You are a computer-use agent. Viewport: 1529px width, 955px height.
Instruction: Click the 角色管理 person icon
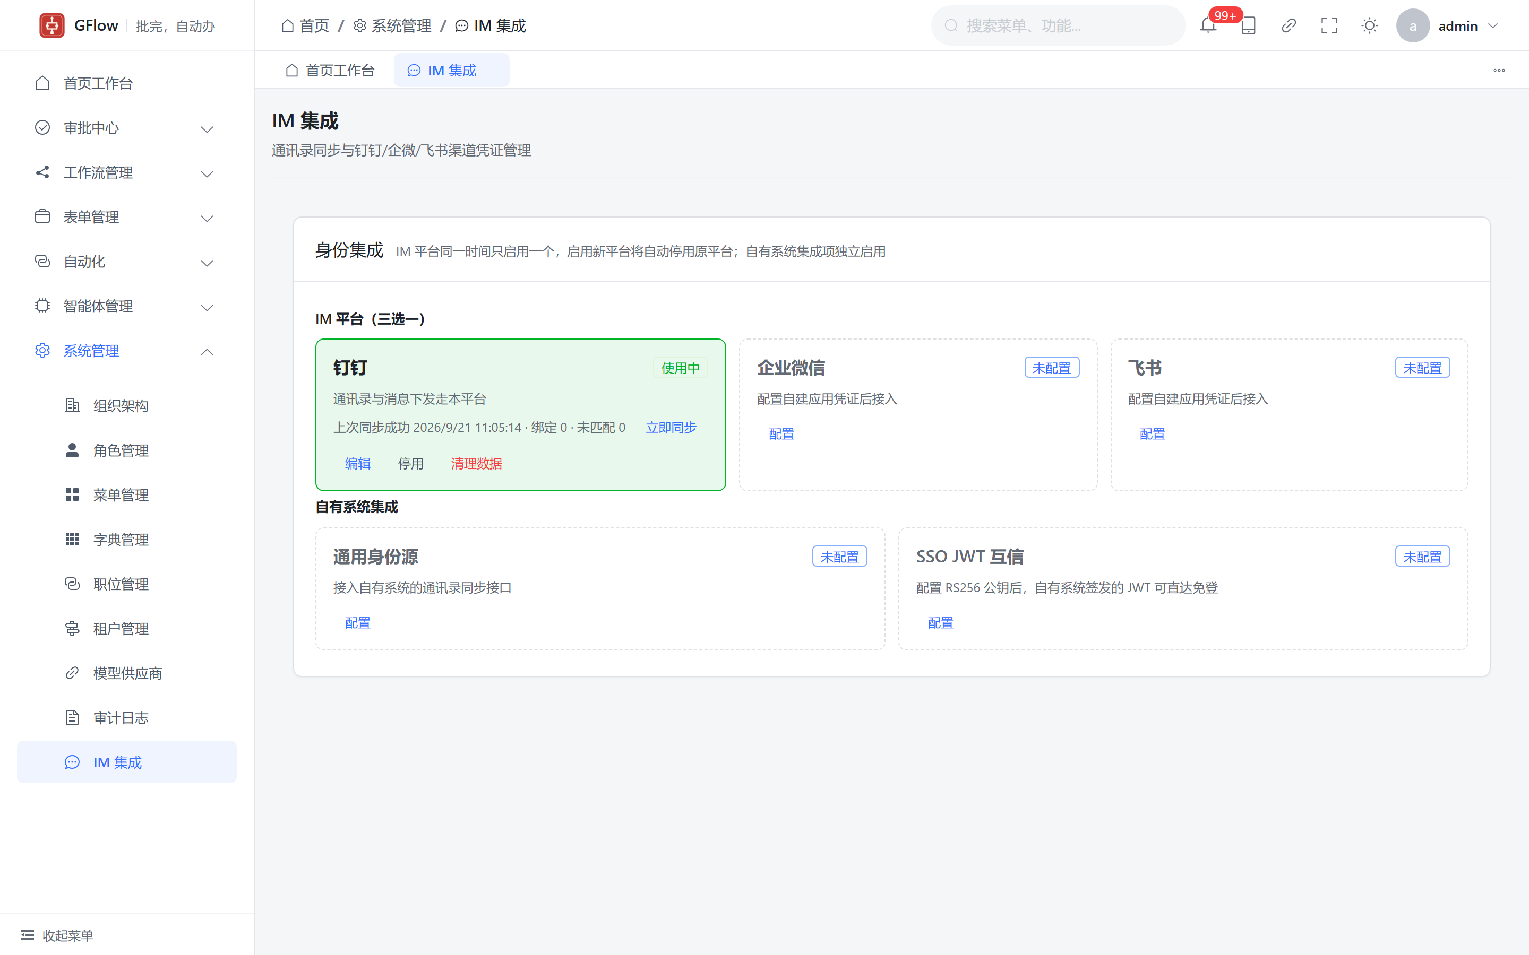coord(72,450)
